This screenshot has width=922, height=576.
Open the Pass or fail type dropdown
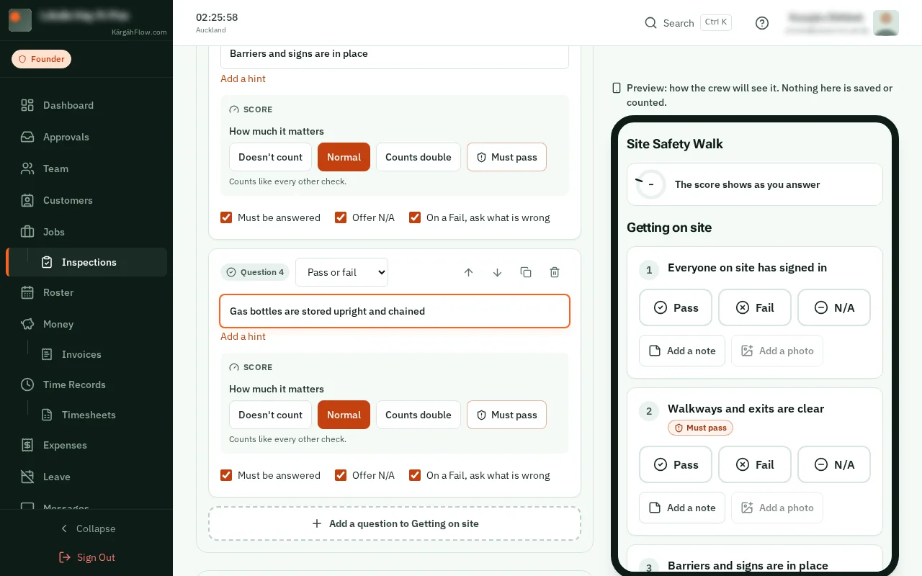(x=341, y=272)
